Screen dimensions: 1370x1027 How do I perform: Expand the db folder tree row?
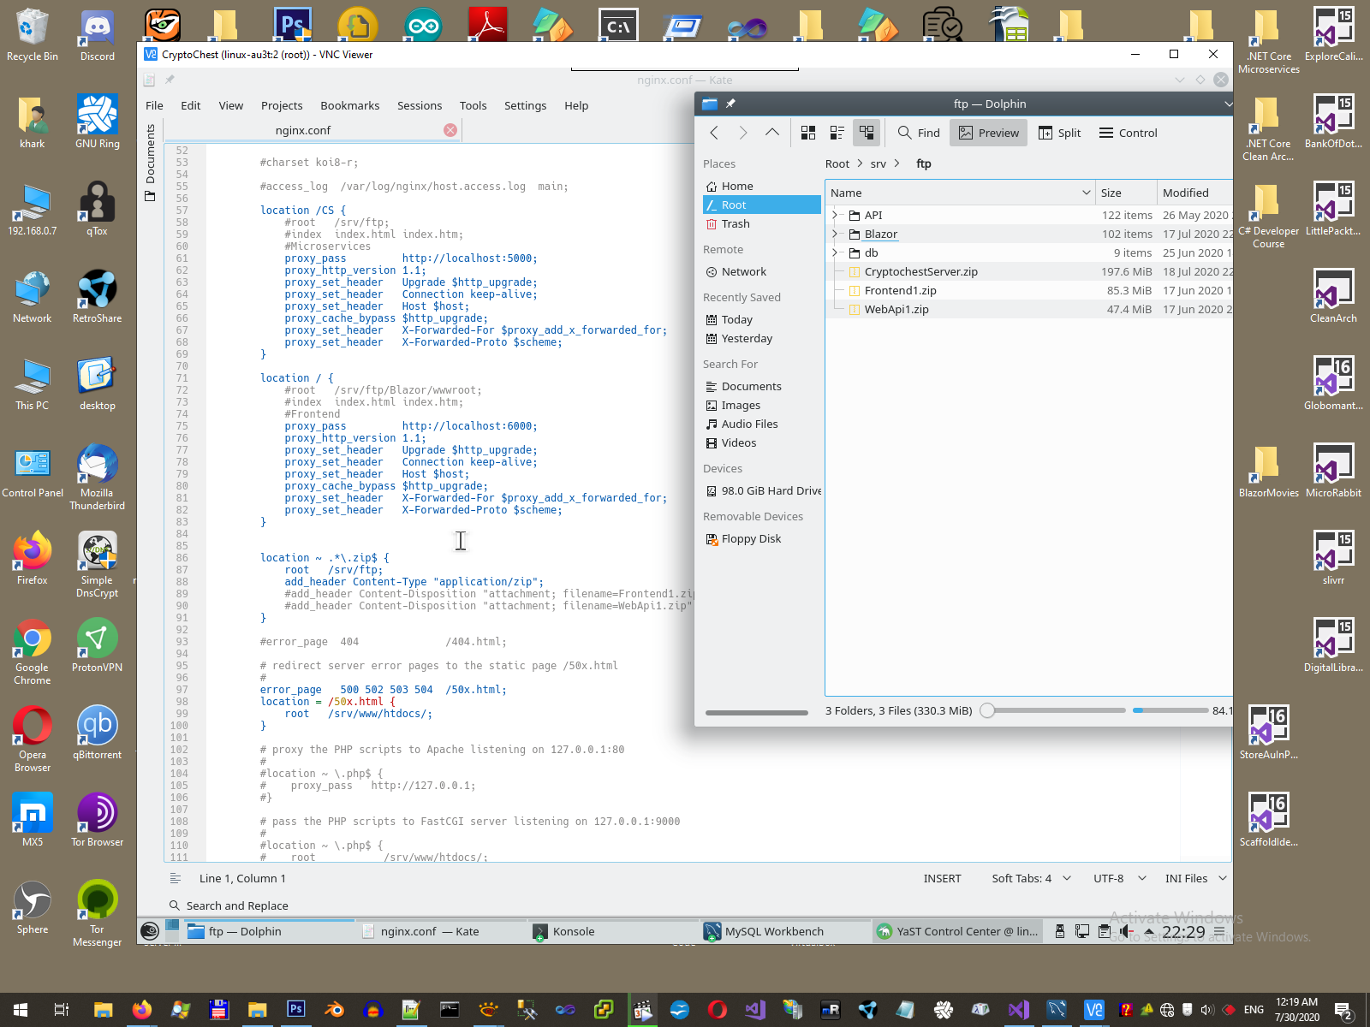pyautogui.click(x=835, y=252)
